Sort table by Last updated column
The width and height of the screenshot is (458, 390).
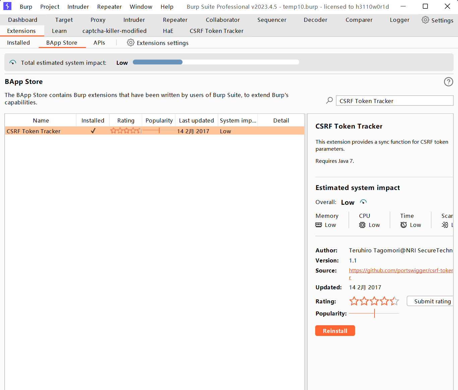[196, 120]
